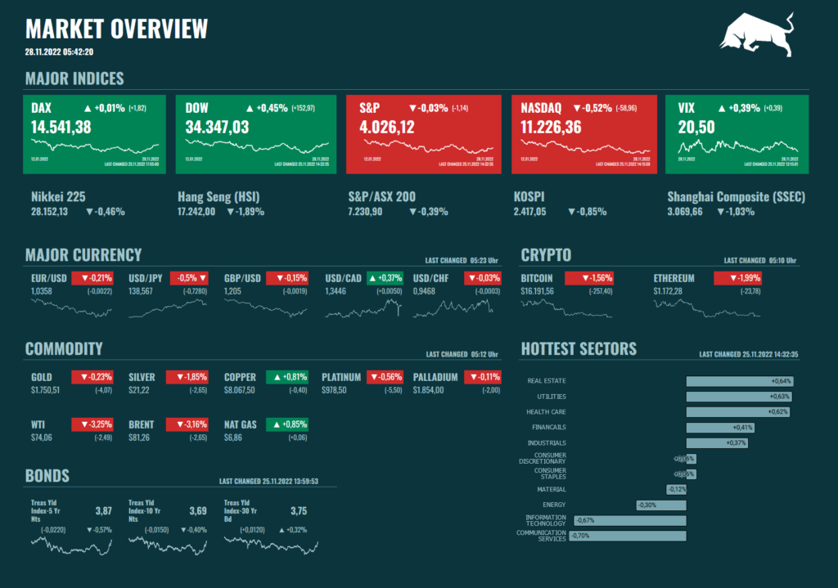Click the Real Estate +0,64% bar

(x=740, y=381)
